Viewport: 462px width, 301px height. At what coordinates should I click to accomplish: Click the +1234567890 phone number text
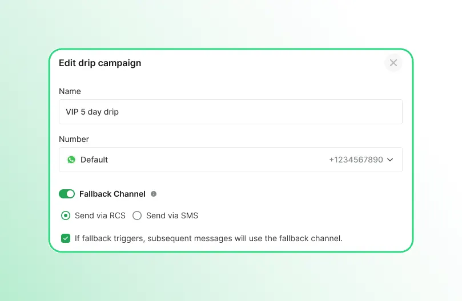click(356, 160)
